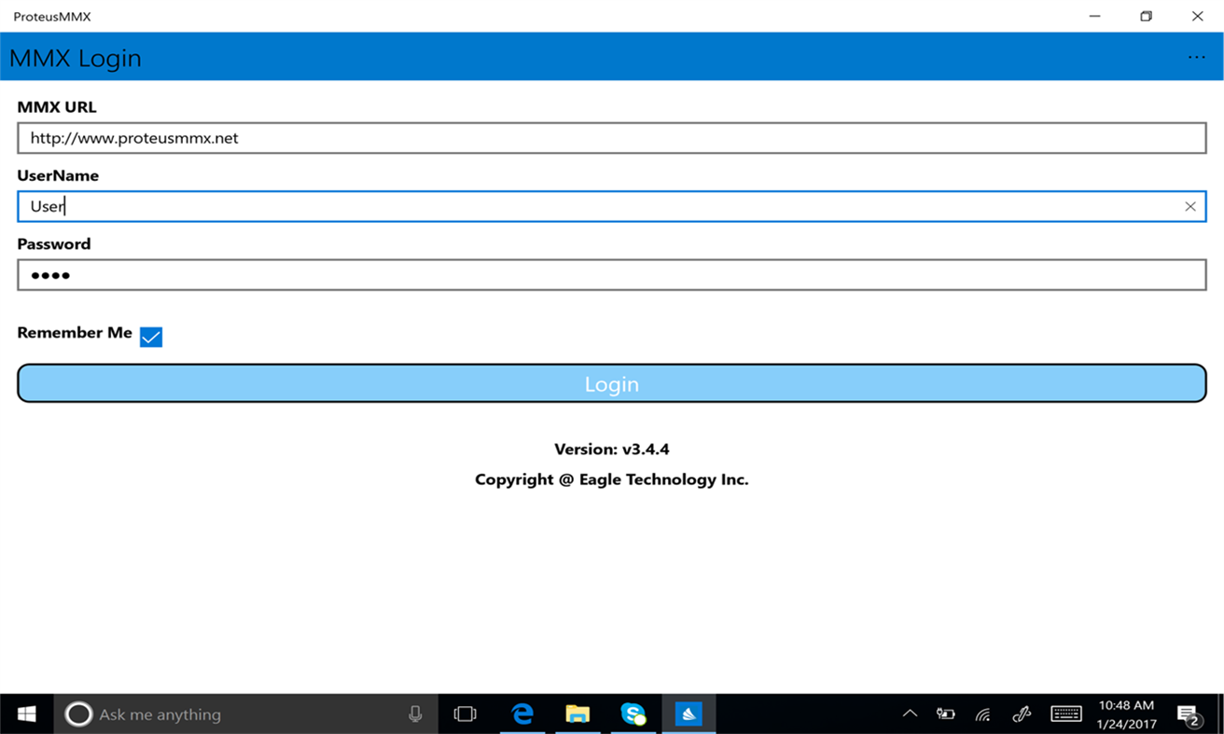Click inside the Password field

pyautogui.click(x=611, y=274)
